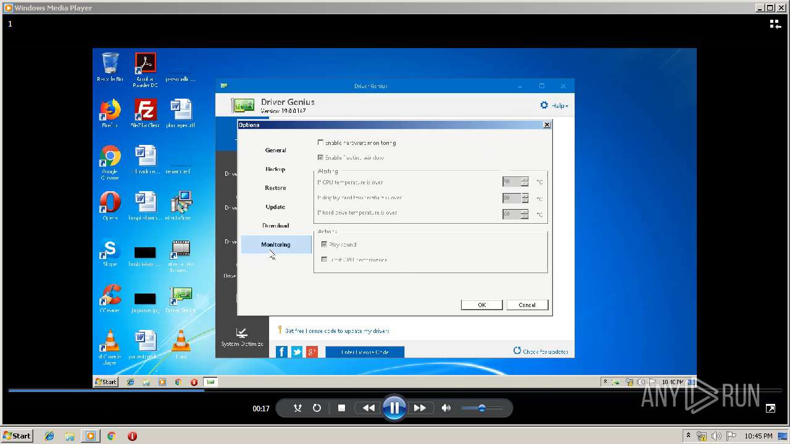Viewport: 790px width, 444px height.
Task: Open the Windows Start menu
Action: (17, 436)
